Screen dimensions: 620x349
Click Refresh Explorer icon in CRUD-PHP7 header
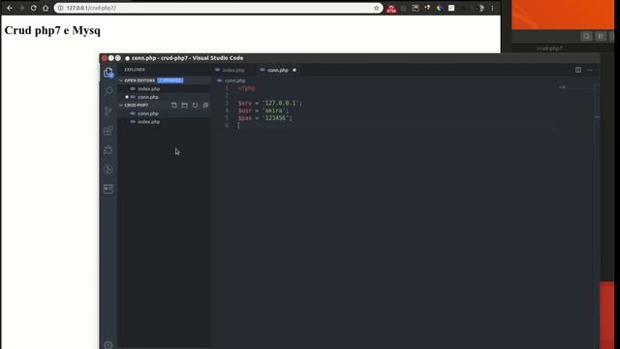(195, 105)
